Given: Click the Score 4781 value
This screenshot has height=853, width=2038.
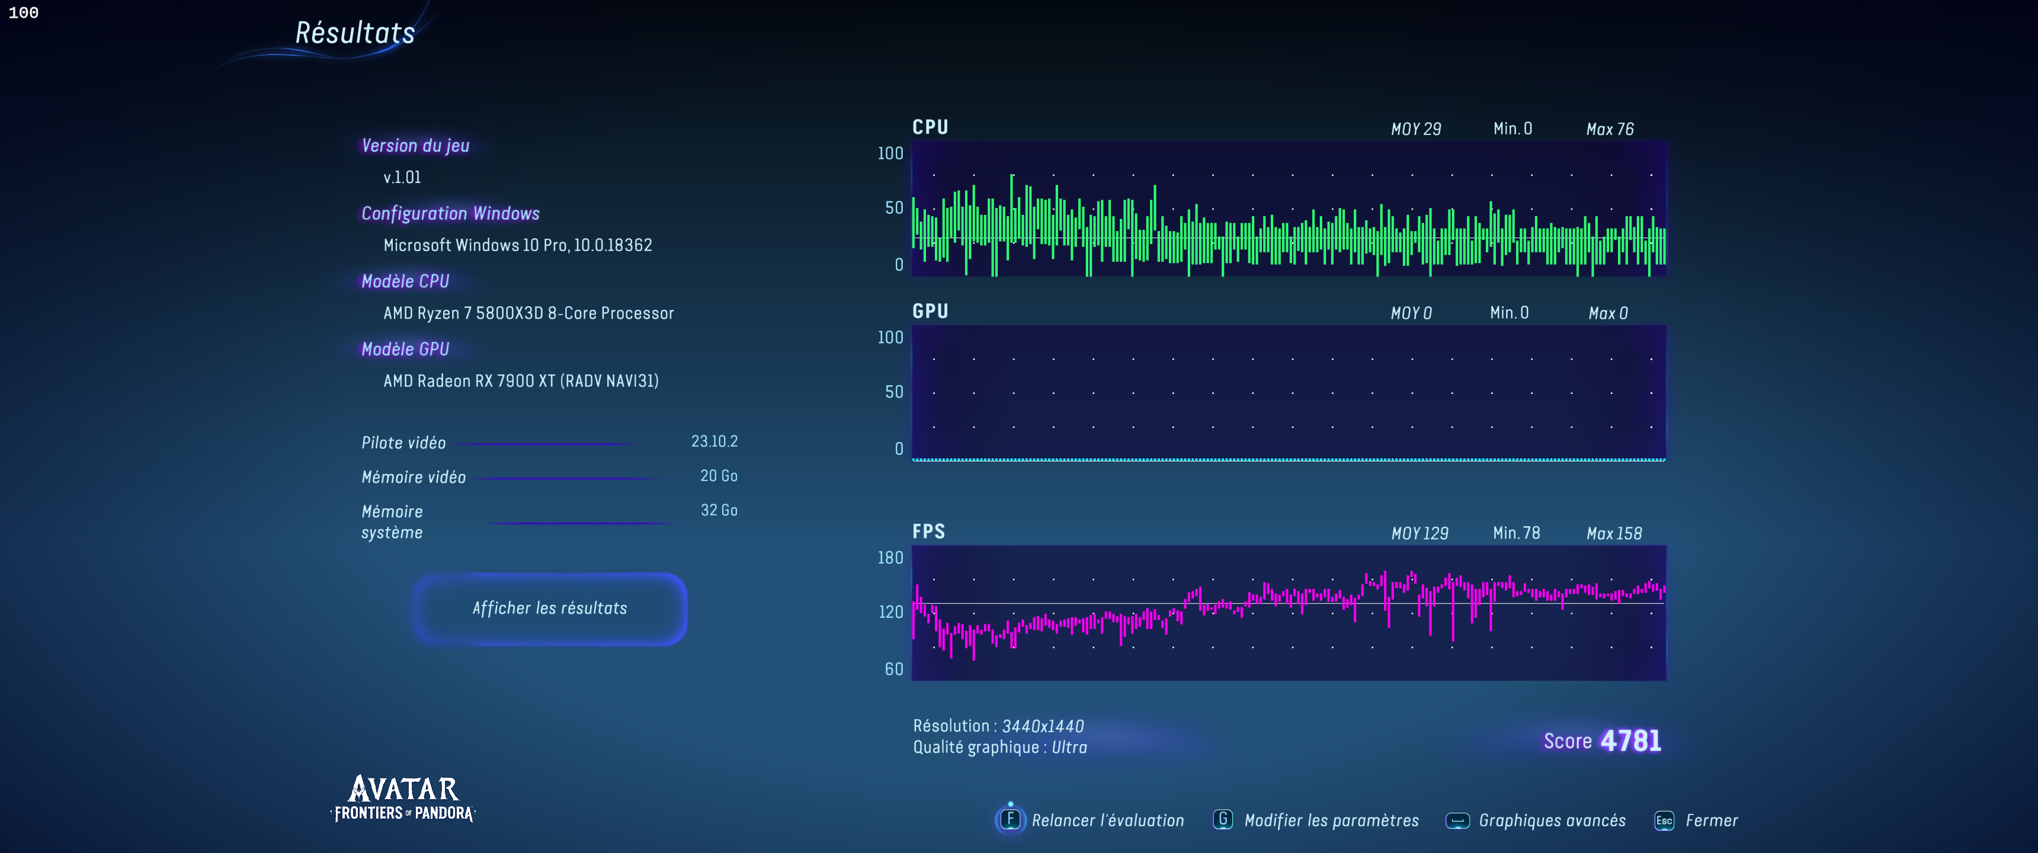Looking at the screenshot, I should point(1630,740).
